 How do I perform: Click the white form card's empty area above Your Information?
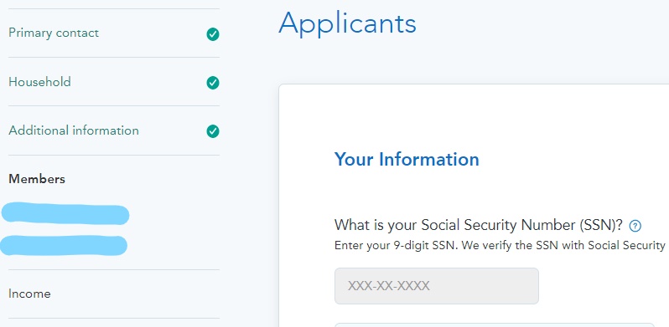(474, 115)
